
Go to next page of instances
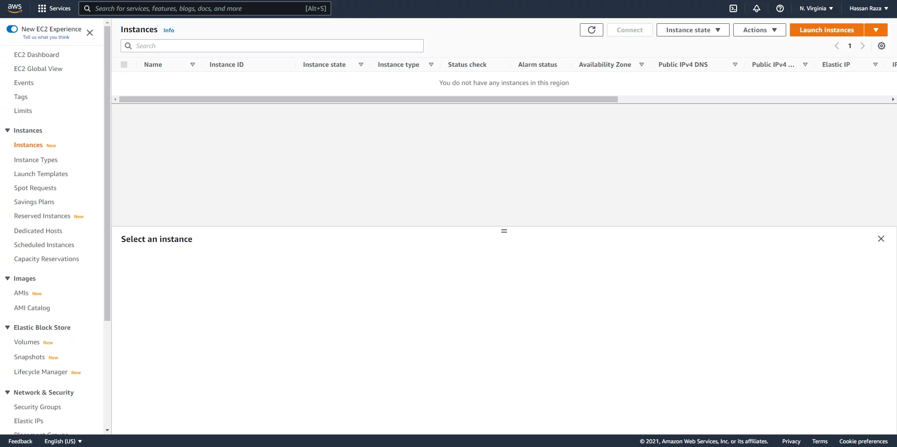coord(863,46)
